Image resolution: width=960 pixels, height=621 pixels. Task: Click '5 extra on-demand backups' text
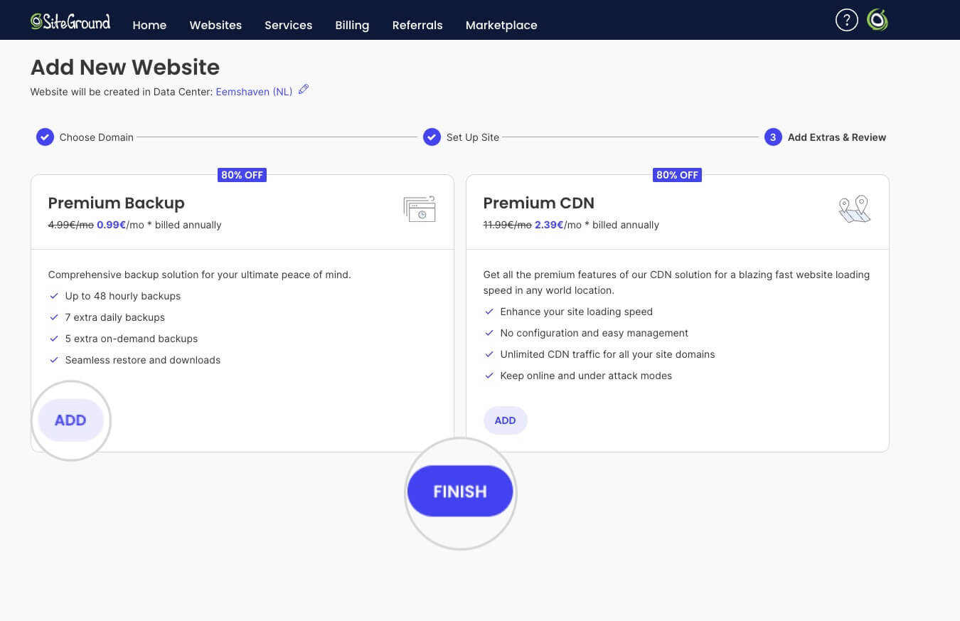132,339
